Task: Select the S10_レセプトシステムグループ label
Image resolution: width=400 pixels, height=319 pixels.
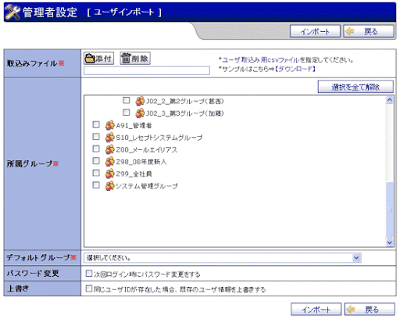Action: point(159,138)
